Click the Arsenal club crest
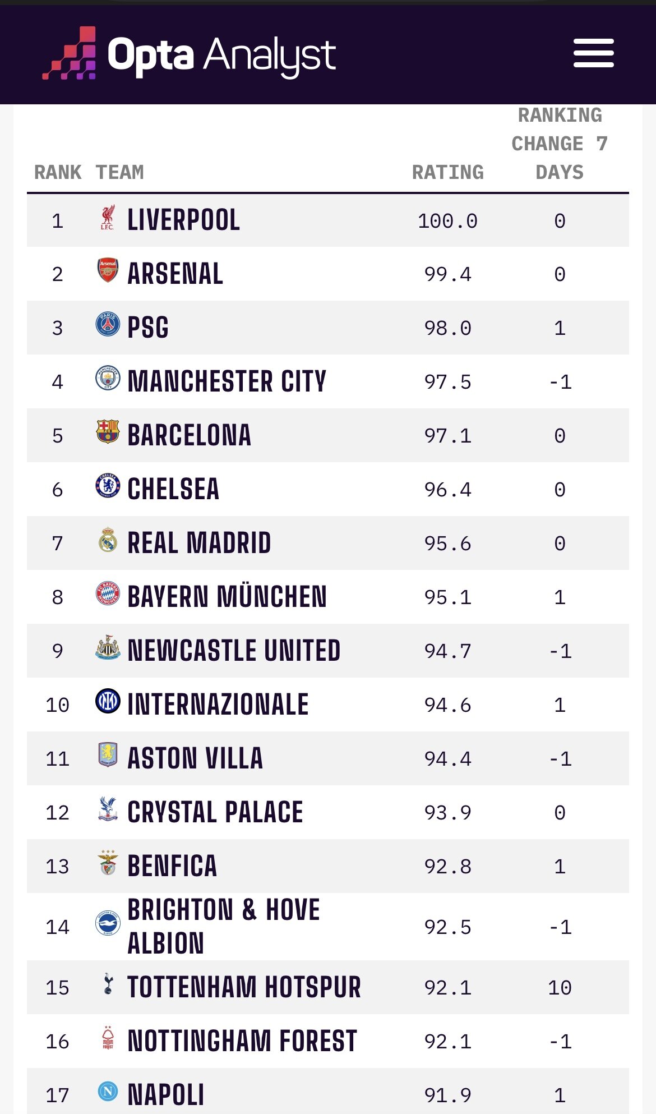 coord(108,270)
